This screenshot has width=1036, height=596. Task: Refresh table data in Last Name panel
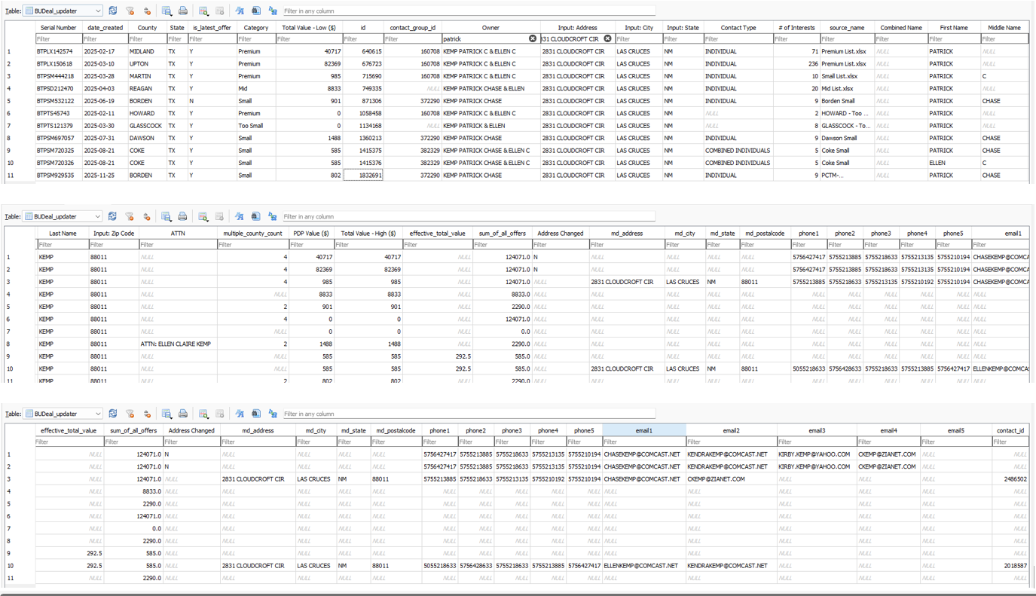coord(112,216)
